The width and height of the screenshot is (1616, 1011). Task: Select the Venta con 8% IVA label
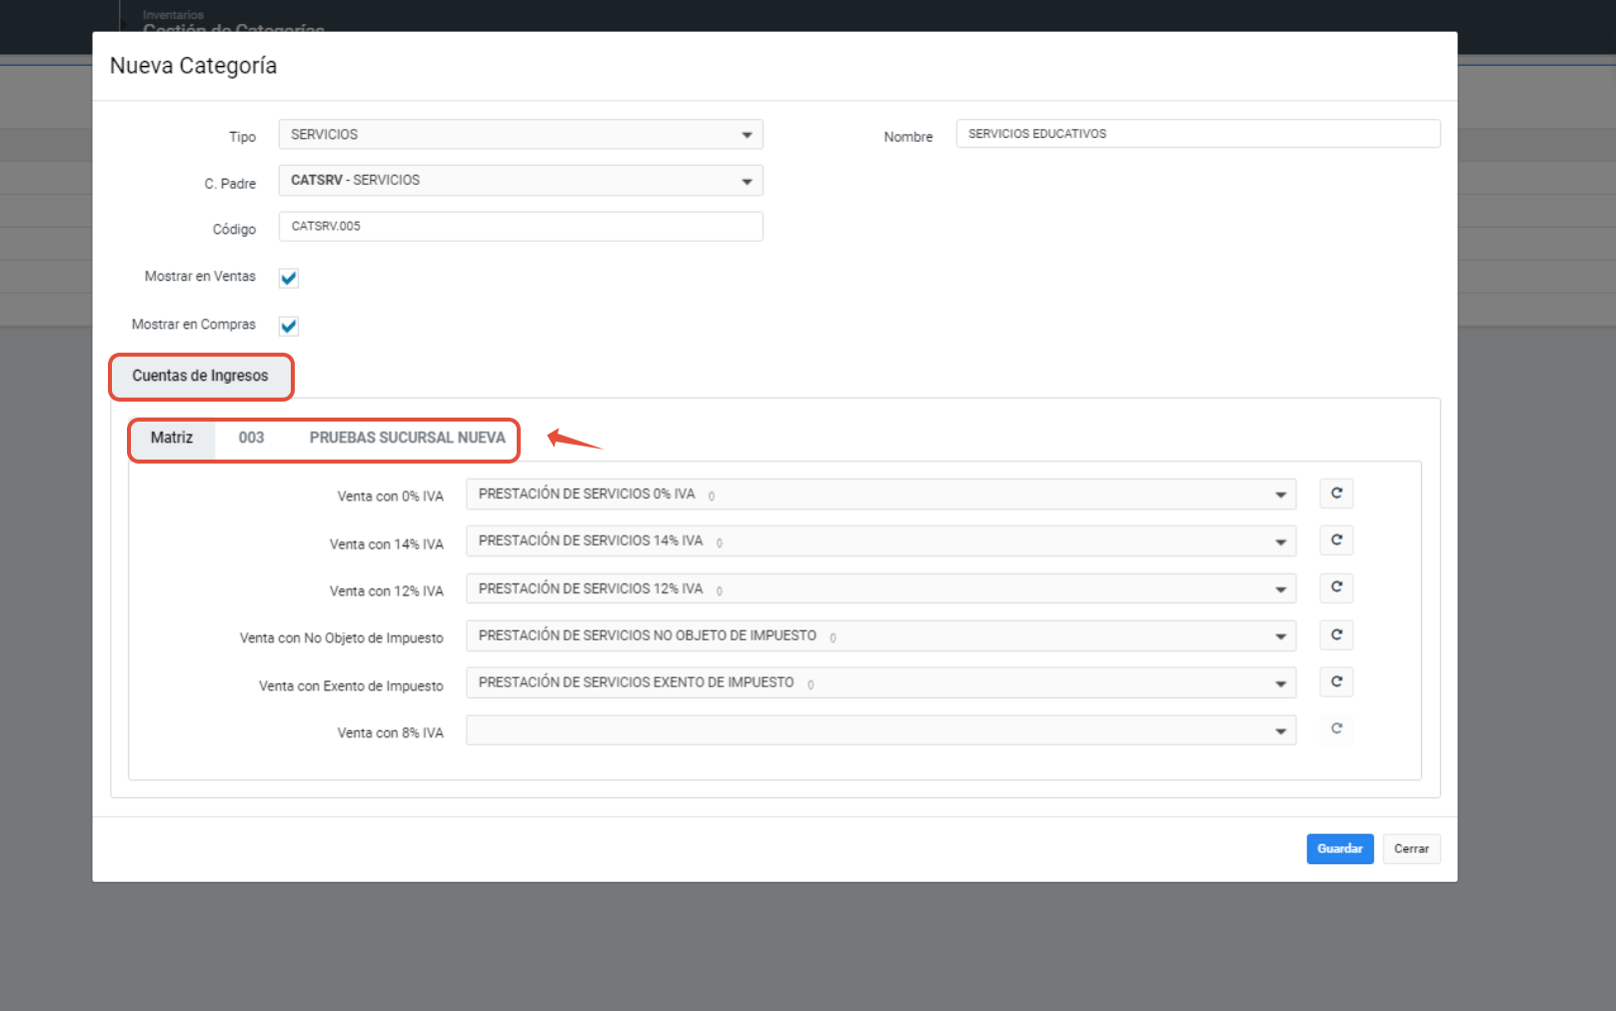[391, 733]
